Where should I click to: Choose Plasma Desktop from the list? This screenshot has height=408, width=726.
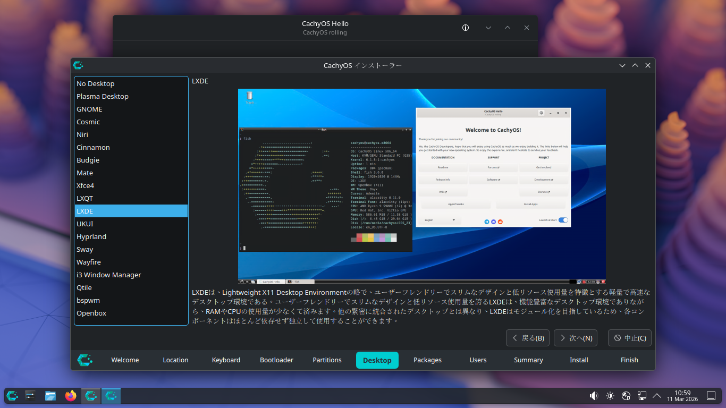click(131, 96)
